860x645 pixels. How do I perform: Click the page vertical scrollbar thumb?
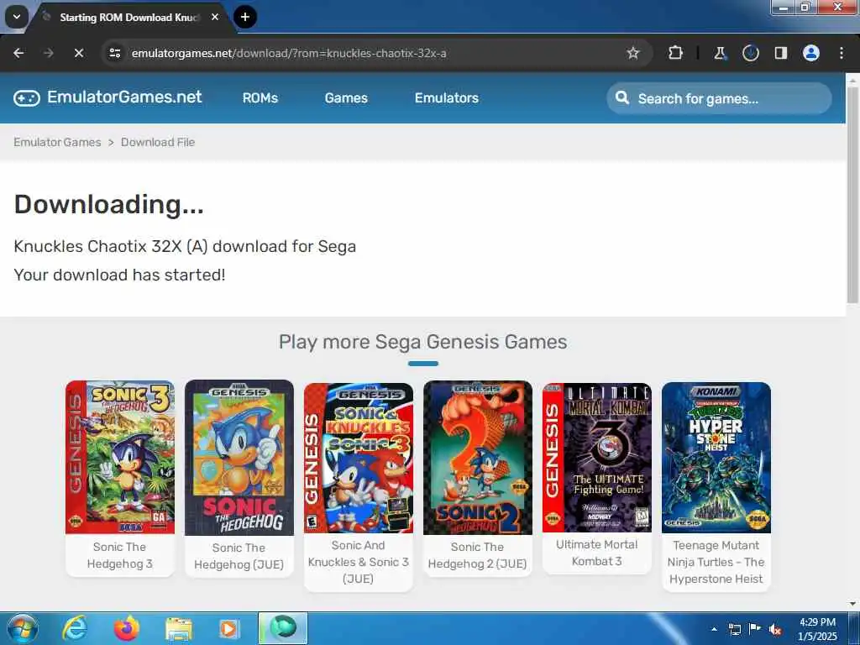852,195
